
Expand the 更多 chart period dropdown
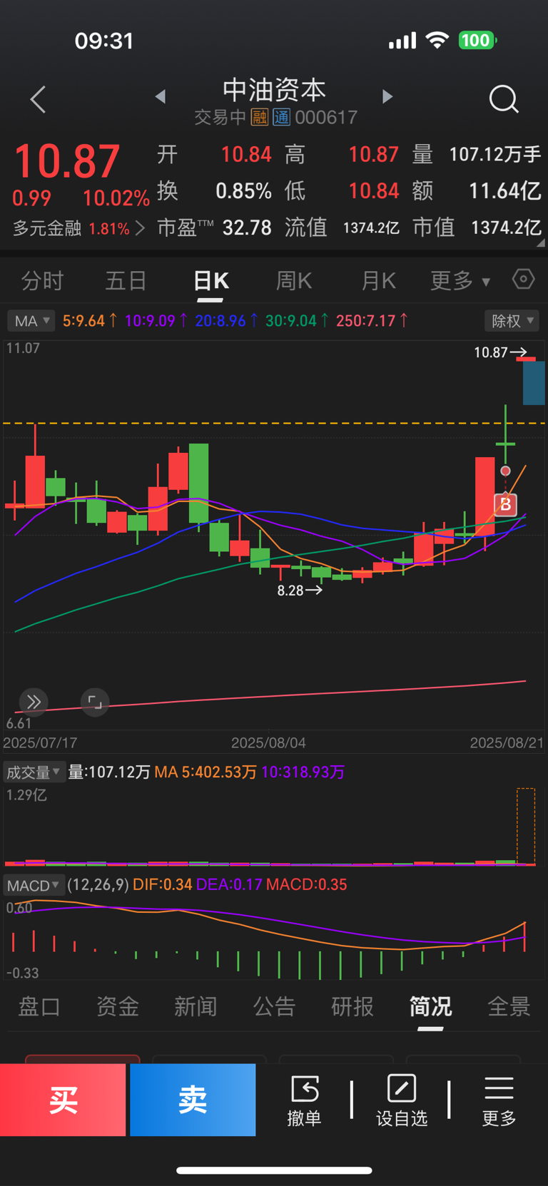[x=460, y=281]
